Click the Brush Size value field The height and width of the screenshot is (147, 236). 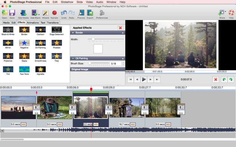point(116,64)
